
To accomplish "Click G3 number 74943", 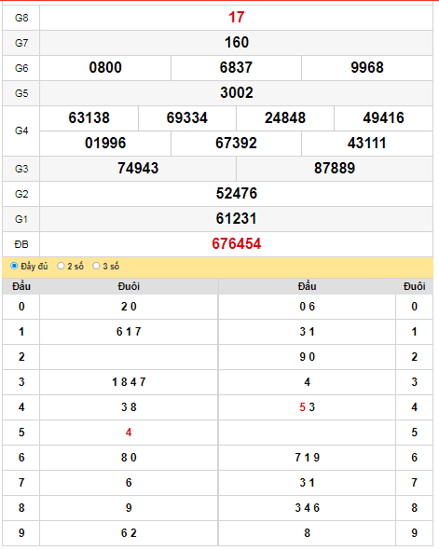I will click(138, 169).
